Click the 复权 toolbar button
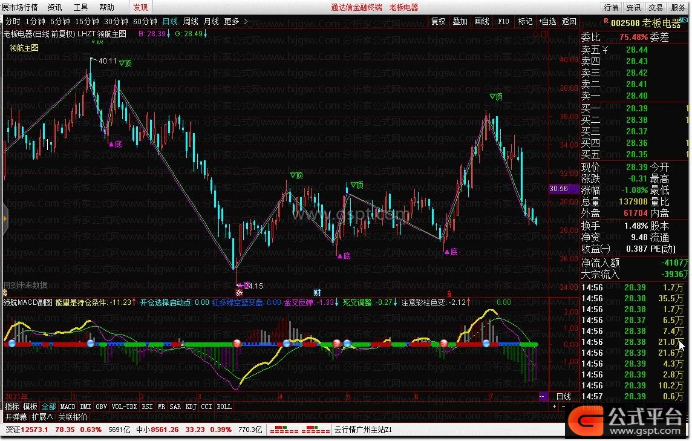Image resolution: width=692 pixels, height=441 pixels. (x=438, y=21)
